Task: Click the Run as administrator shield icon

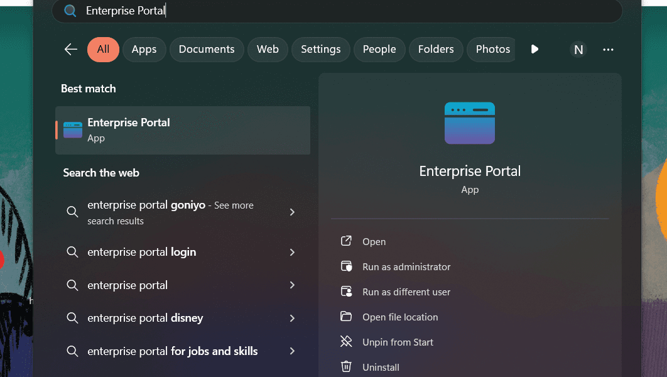Action: click(346, 266)
